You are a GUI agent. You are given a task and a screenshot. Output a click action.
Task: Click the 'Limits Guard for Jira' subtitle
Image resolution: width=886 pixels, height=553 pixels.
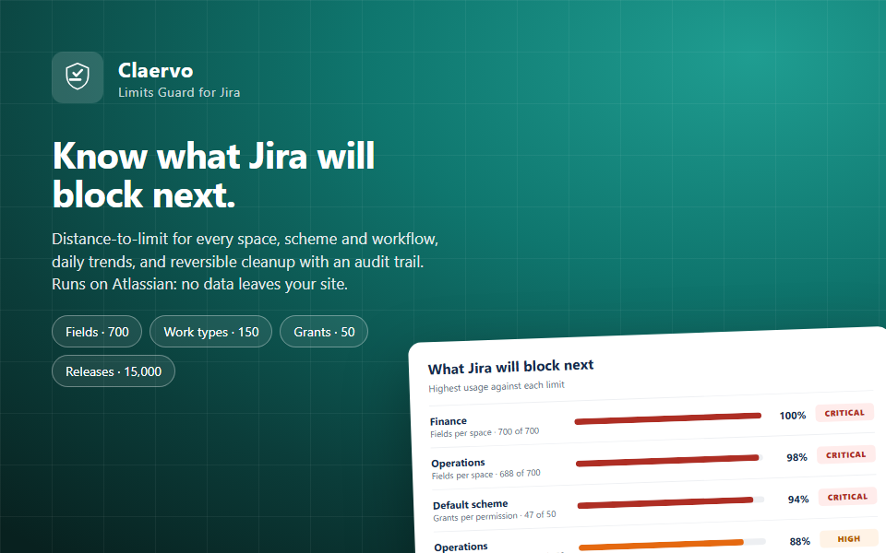point(179,92)
